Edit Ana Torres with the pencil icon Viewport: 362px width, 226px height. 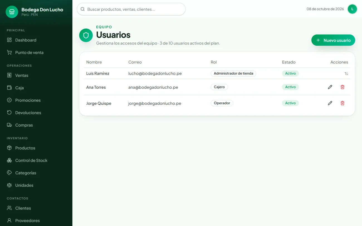pyautogui.click(x=330, y=87)
